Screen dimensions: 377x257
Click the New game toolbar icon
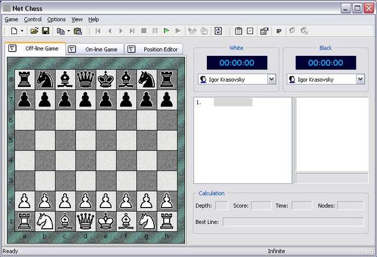(x=14, y=31)
